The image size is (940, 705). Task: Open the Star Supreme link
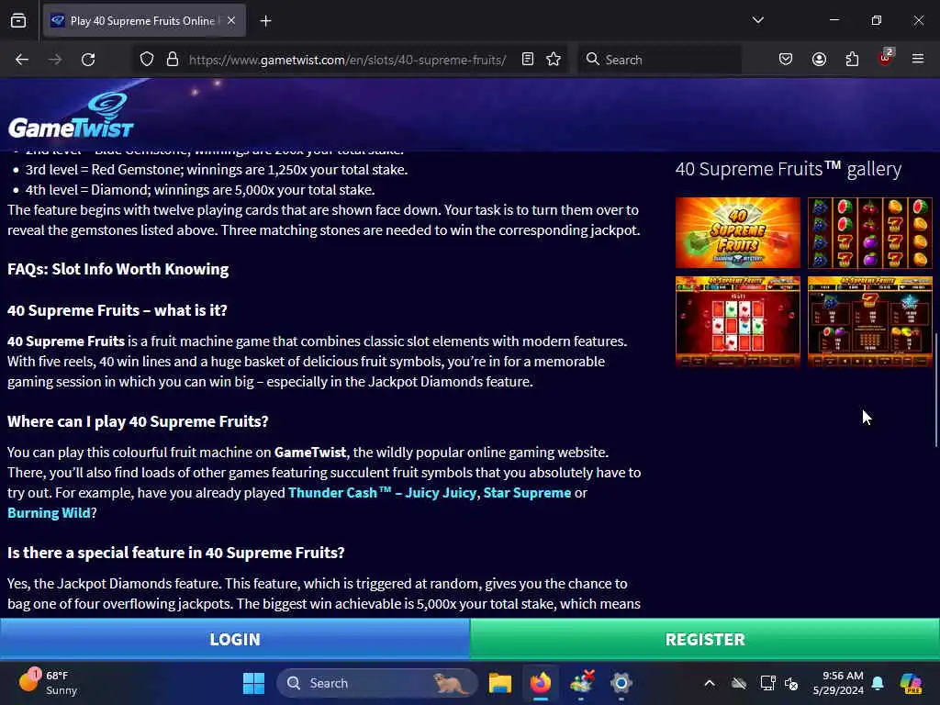[527, 493]
